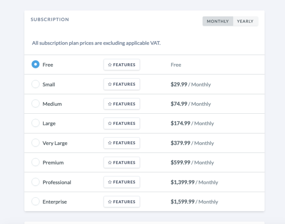The image size is (285, 224).
Task: Choose the Premium plan radio button
Action: click(36, 162)
